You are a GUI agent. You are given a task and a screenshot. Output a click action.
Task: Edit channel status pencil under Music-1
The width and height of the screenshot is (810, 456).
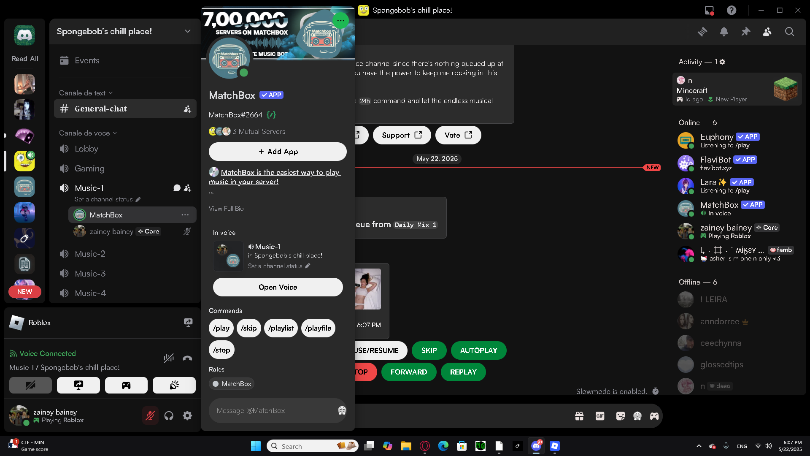tap(138, 199)
